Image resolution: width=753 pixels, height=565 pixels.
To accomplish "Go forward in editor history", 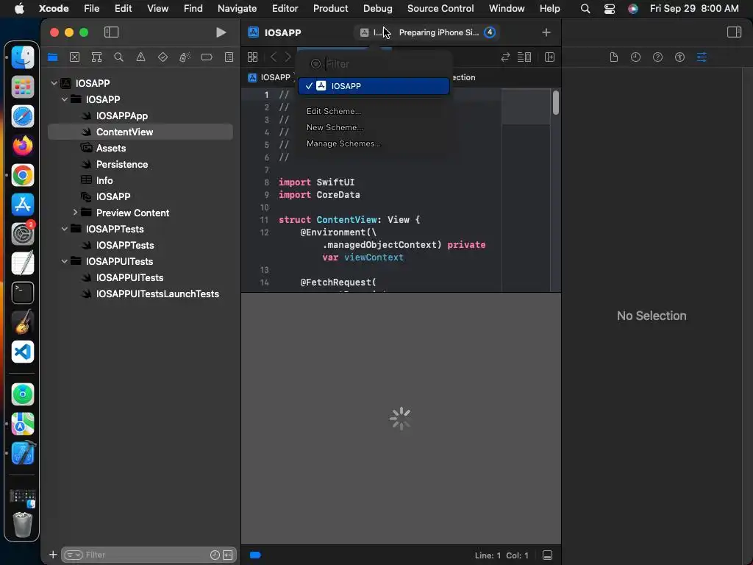I will (x=288, y=57).
